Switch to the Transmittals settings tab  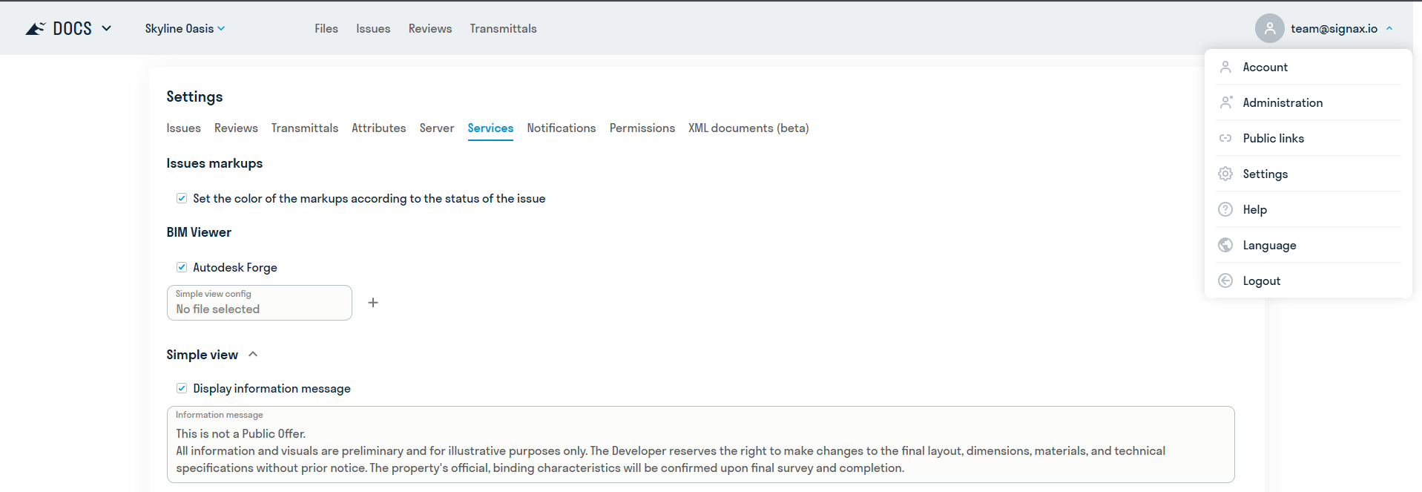305,128
